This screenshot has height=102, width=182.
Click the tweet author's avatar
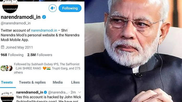coord(7,97)
